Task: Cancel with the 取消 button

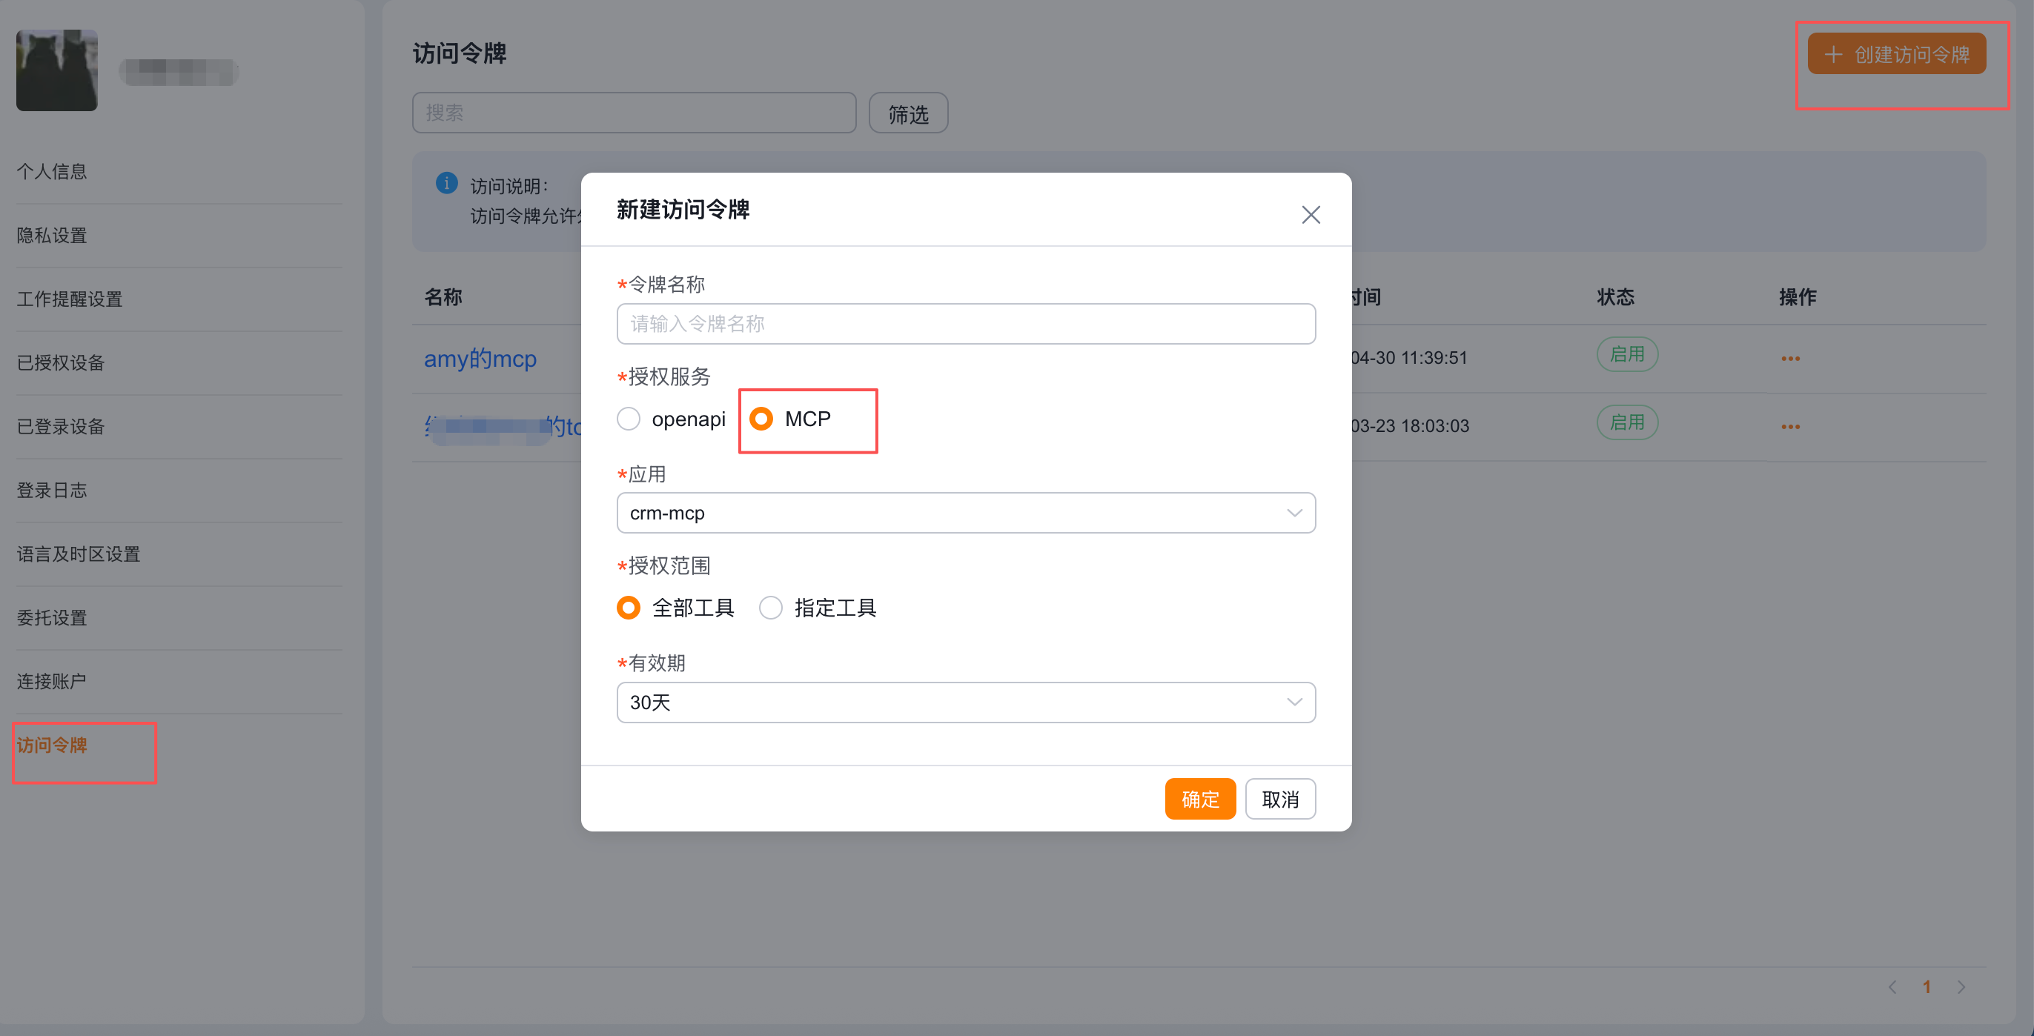Action: [x=1280, y=799]
